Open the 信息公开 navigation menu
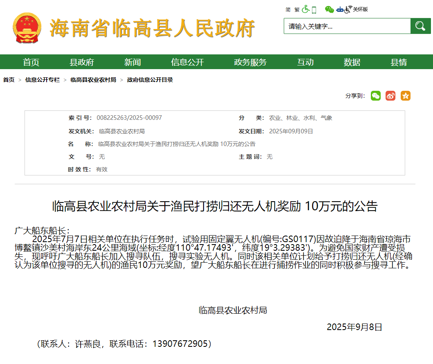Image resolution: width=433 pixels, height=364 pixels. (187, 62)
